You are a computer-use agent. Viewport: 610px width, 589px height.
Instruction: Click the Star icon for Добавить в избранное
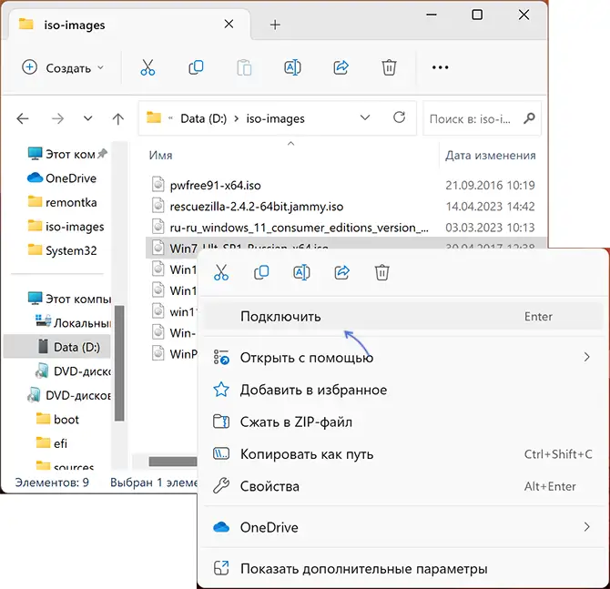coord(221,390)
